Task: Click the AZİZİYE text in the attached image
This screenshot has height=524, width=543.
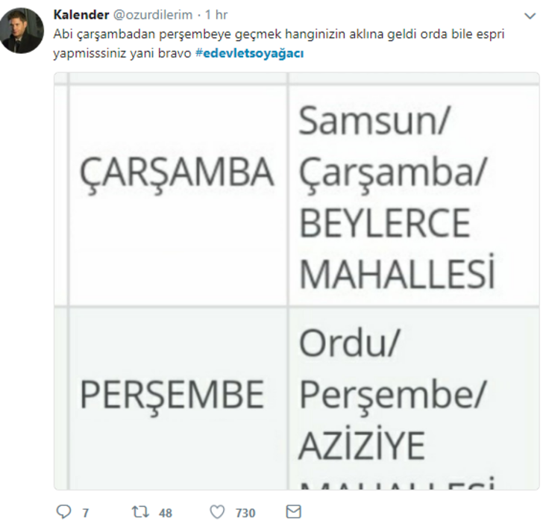Action: pyautogui.click(x=362, y=446)
